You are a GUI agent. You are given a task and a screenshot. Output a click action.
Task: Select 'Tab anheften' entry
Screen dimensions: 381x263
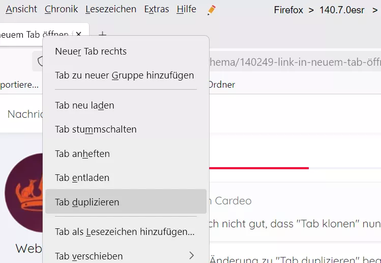pyautogui.click(x=126, y=153)
